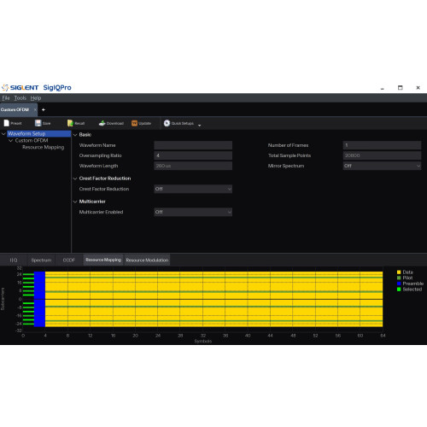This screenshot has width=427, height=427.
Task: Click the Download toolbar icon
Action: (102, 123)
